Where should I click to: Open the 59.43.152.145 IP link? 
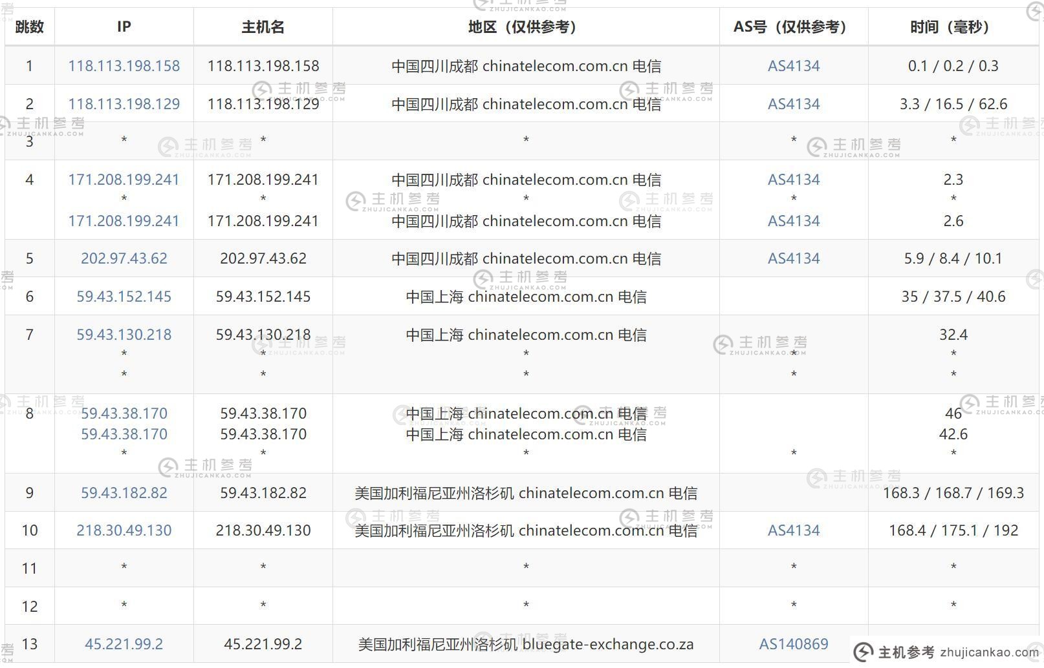[x=124, y=297]
